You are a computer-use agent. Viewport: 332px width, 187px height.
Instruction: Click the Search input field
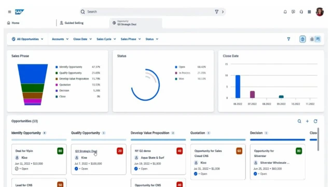[x=153, y=11]
